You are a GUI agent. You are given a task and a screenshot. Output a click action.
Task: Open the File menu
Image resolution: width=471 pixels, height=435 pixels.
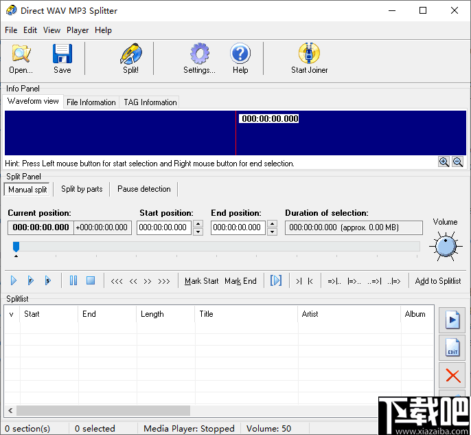[x=11, y=30]
